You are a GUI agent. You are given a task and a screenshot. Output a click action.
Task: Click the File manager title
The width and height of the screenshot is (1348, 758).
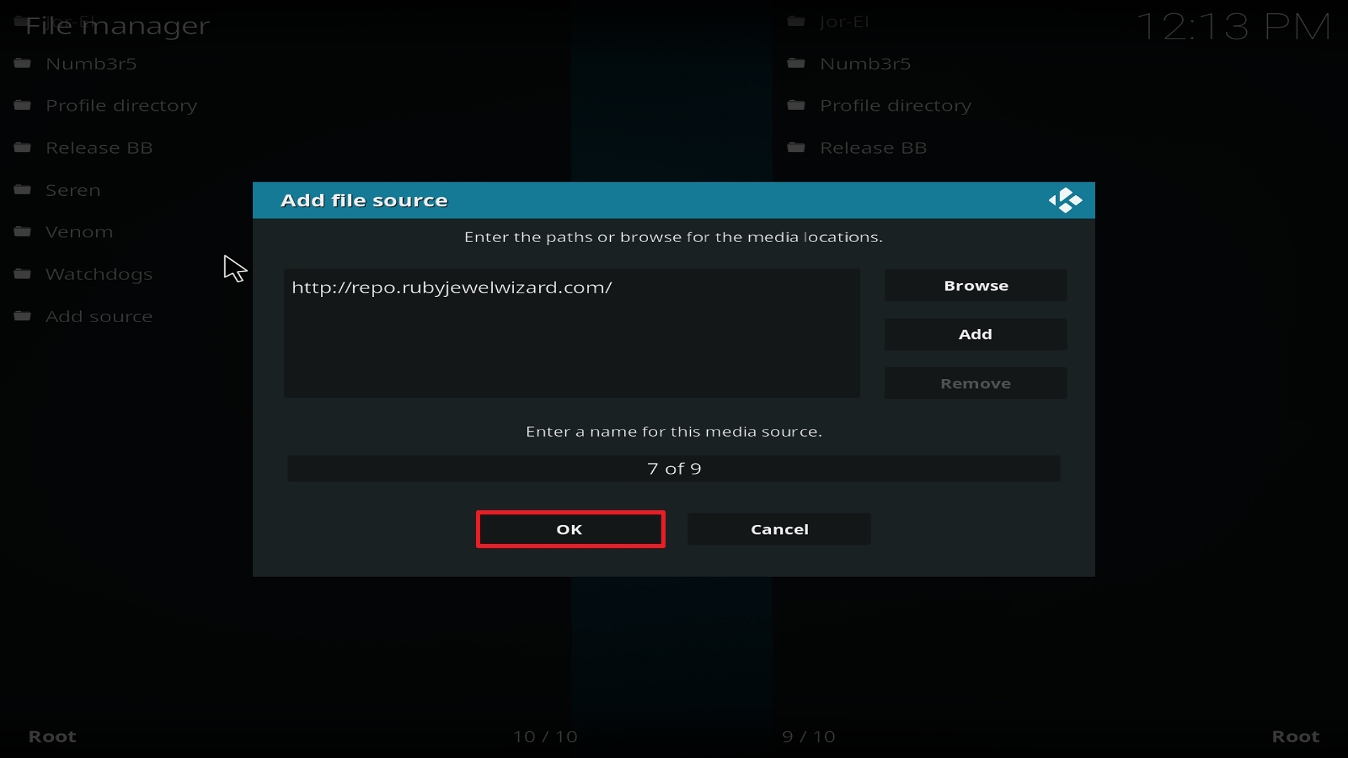[x=118, y=27]
